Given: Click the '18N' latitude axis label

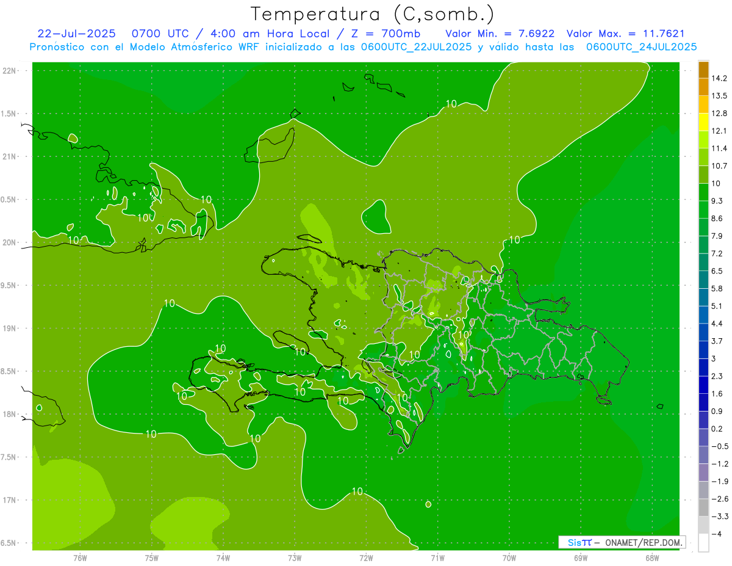Looking at the screenshot, I should [9, 415].
